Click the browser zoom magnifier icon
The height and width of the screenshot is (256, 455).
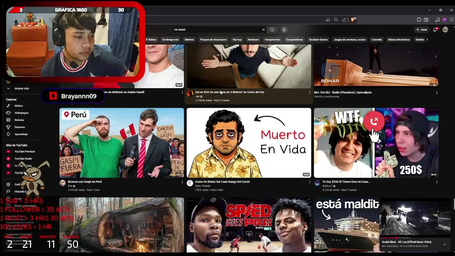pyautogui.click(x=336, y=20)
